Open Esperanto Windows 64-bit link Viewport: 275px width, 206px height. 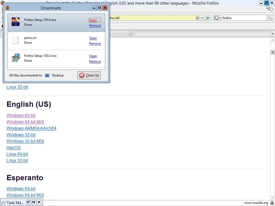pos(21,189)
